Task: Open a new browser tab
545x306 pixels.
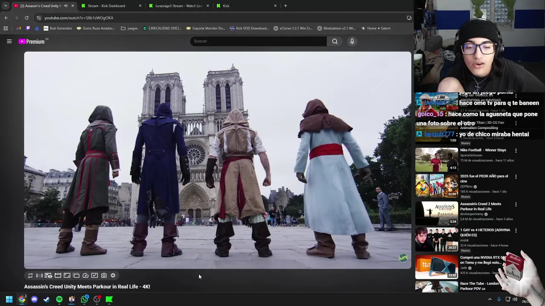Action: click(x=285, y=6)
